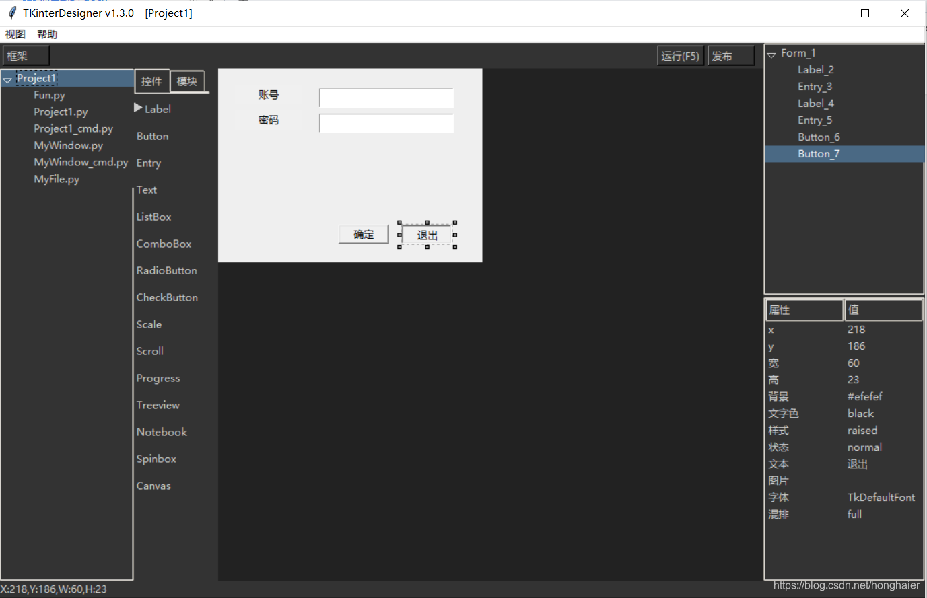Click the 确定 button on the form
The width and height of the screenshot is (927, 598).
point(364,234)
